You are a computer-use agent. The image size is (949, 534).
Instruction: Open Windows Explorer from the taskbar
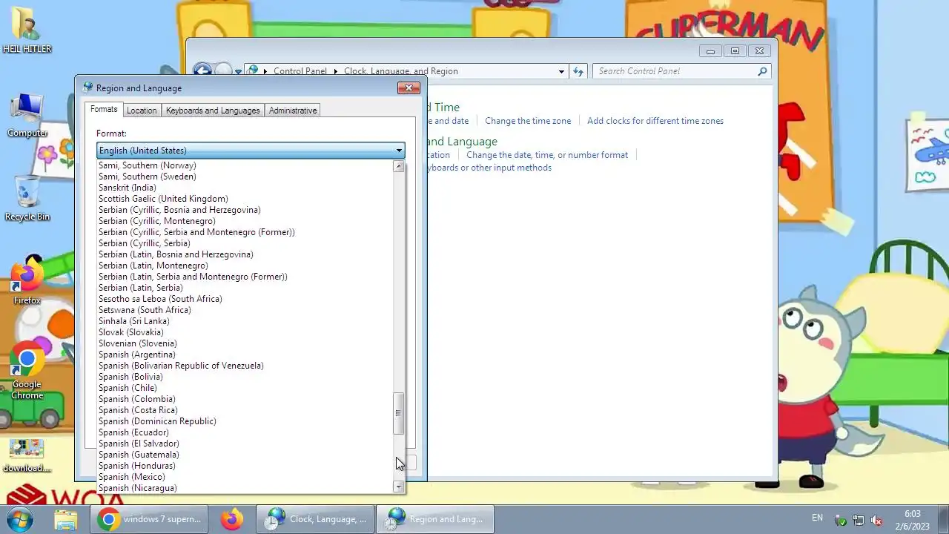[x=66, y=519]
